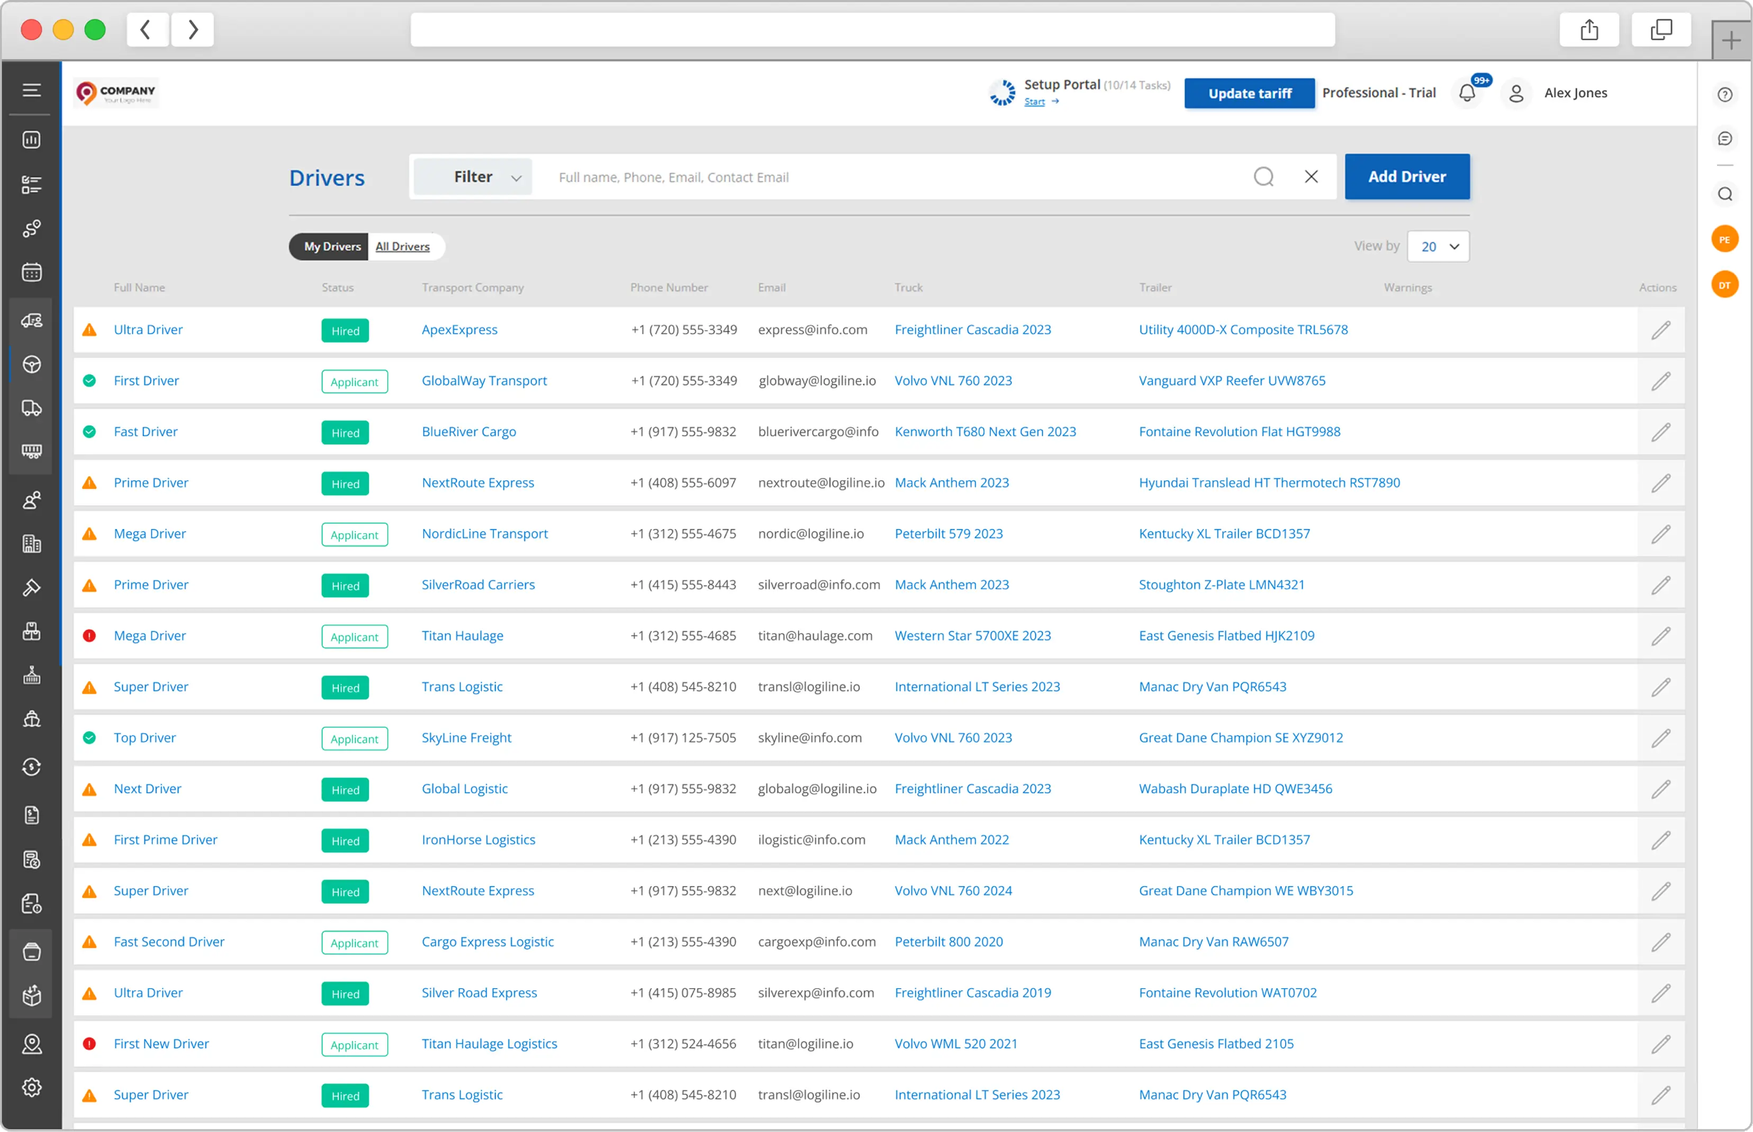
Task: Open the dollar invoice document icon
Action: 31,815
